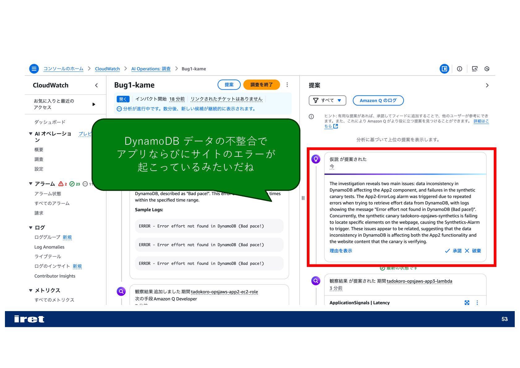Collapse the アラーム section triangle

pyautogui.click(x=31, y=184)
